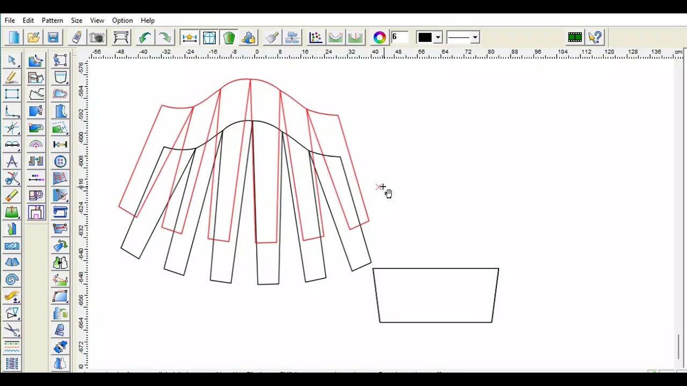This screenshot has width=687, height=386.
Task: Click the context help question-arrow icon
Action: click(595, 38)
